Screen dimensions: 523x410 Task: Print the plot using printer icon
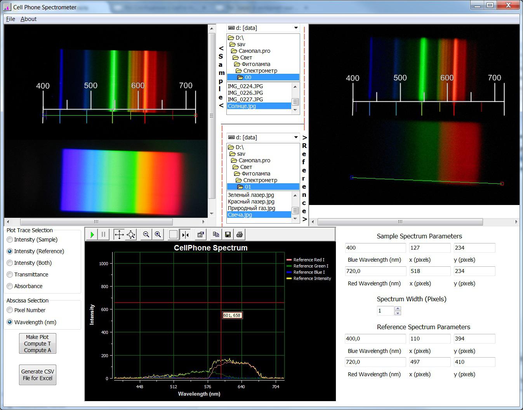240,235
